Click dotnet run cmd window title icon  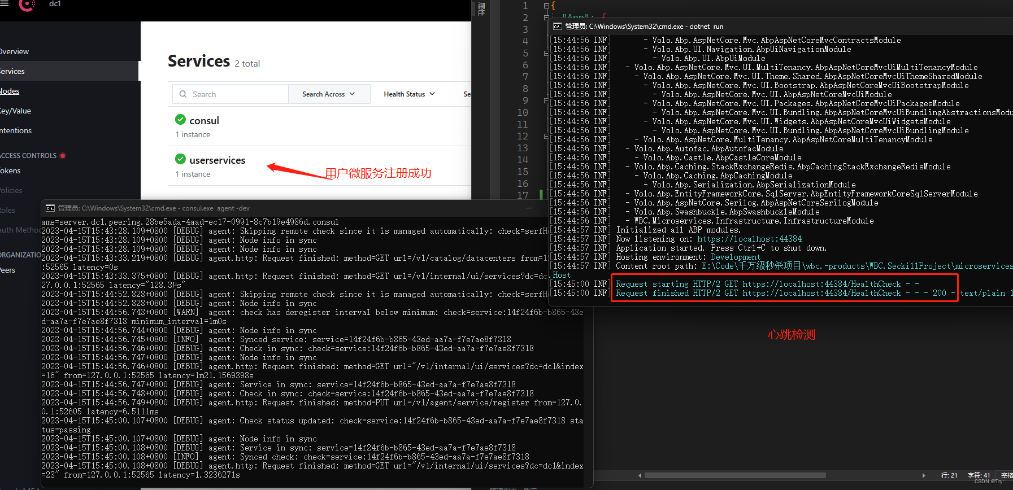coord(558,27)
